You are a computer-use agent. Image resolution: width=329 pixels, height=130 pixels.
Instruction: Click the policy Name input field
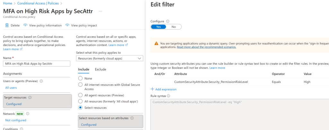click(36, 64)
